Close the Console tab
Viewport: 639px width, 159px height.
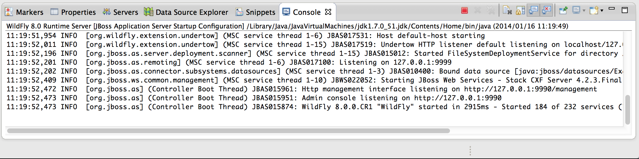[328, 12]
